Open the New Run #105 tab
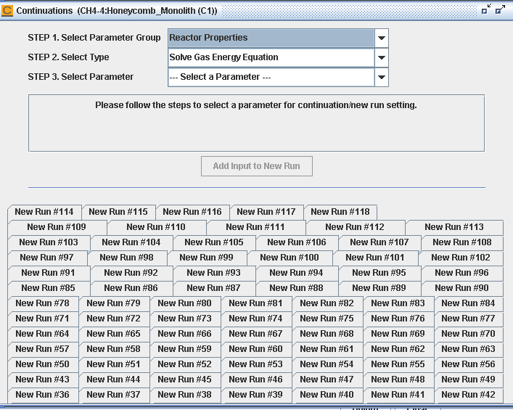The height and width of the screenshot is (410, 513). pos(214,242)
